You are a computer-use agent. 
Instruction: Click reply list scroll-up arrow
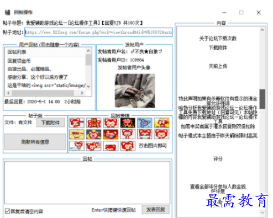tap(88, 51)
